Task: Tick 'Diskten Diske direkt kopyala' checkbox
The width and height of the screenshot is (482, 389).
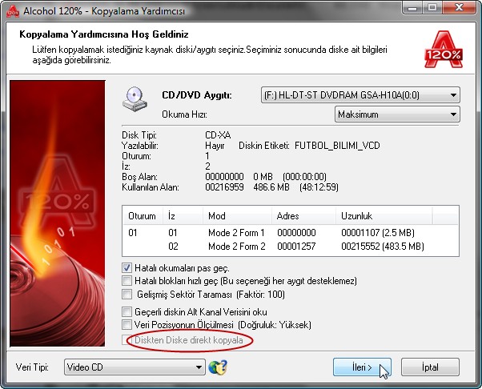Action: click(127, 340)
